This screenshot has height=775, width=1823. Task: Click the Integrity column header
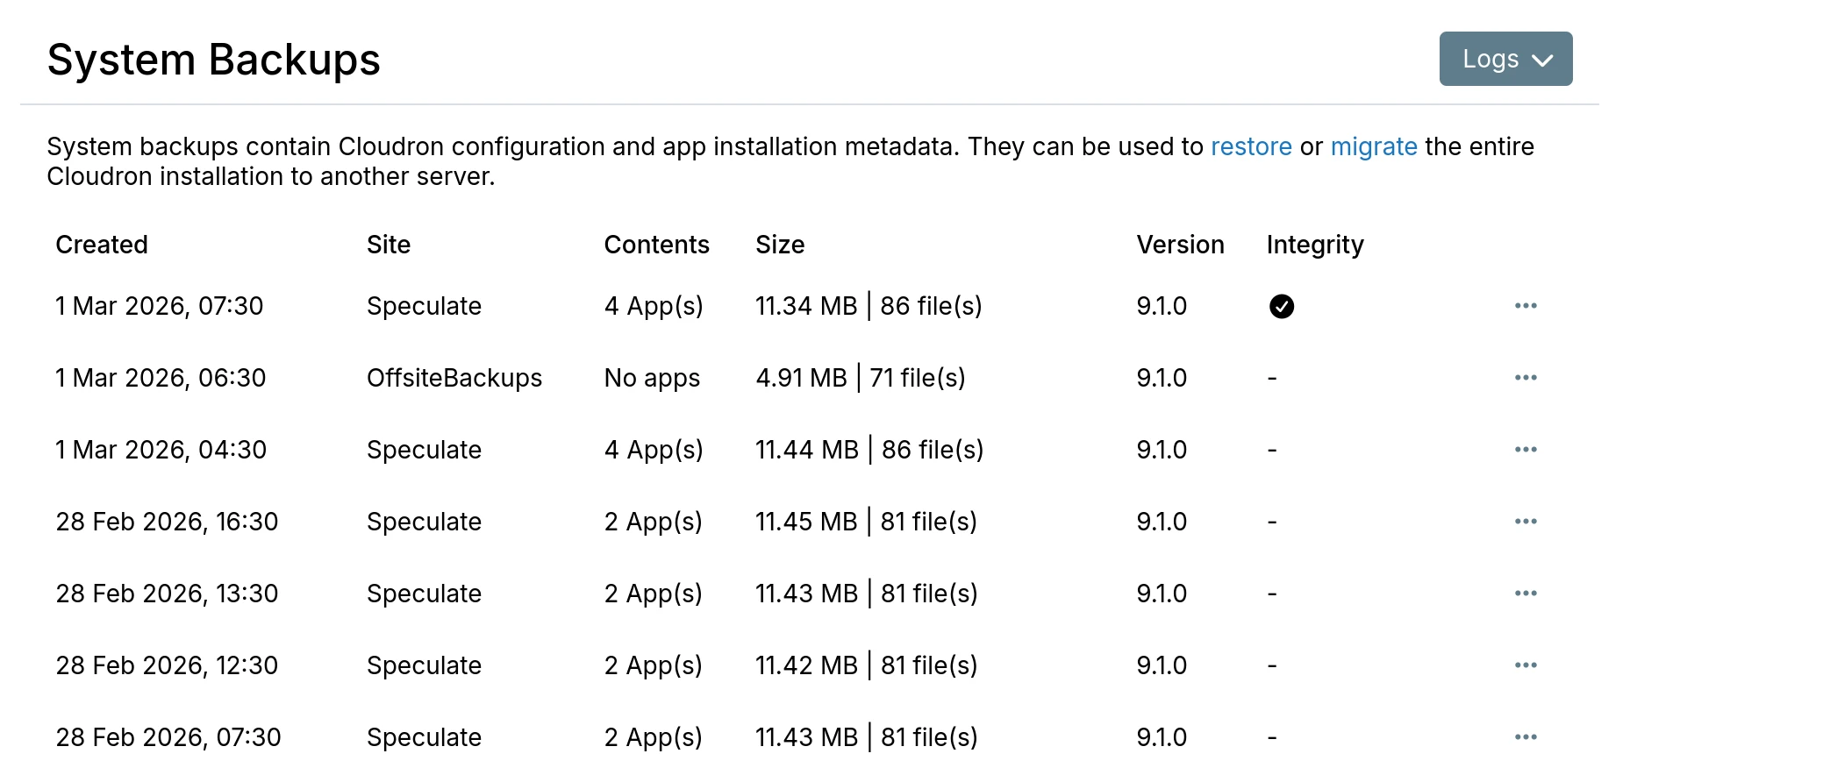click(1314, 245)
